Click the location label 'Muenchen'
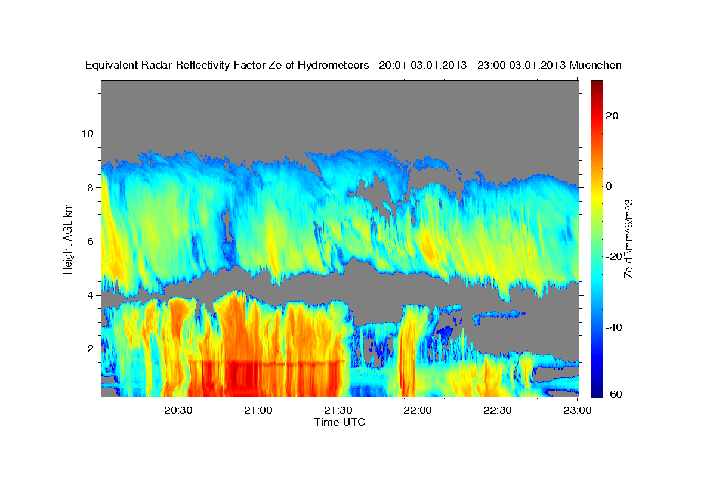The height and width of the screenshot is (477, 716). pyautogui.click(x=595, y=65)
